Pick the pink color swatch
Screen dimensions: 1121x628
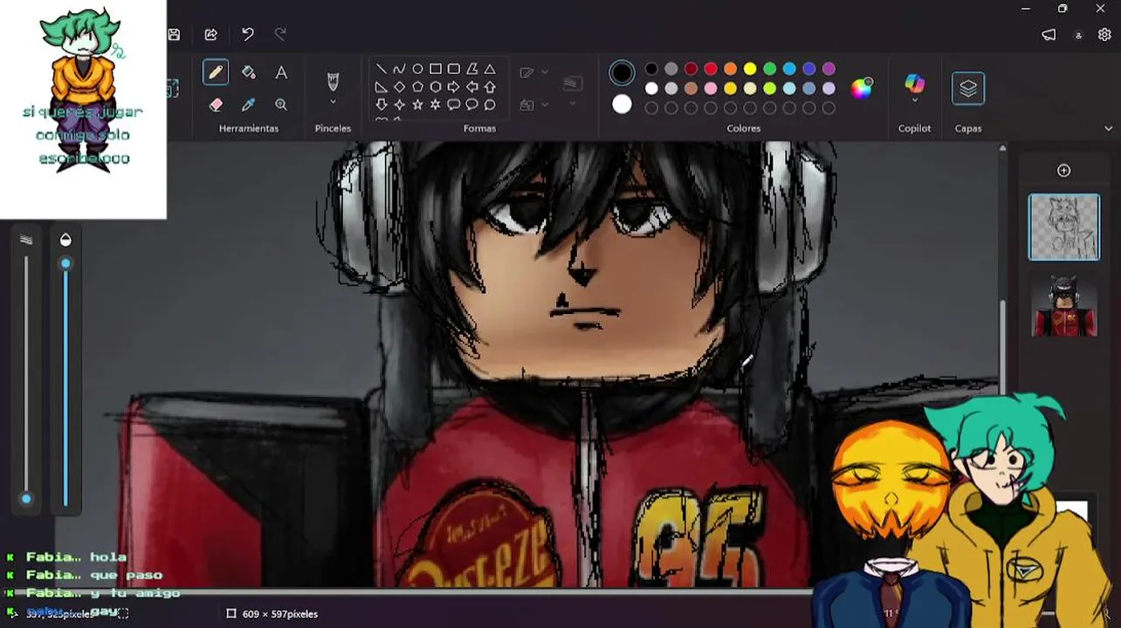711,88
